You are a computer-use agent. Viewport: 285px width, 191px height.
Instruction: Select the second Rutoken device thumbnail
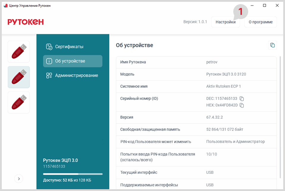pyautogui.click(x=19, y=77)
